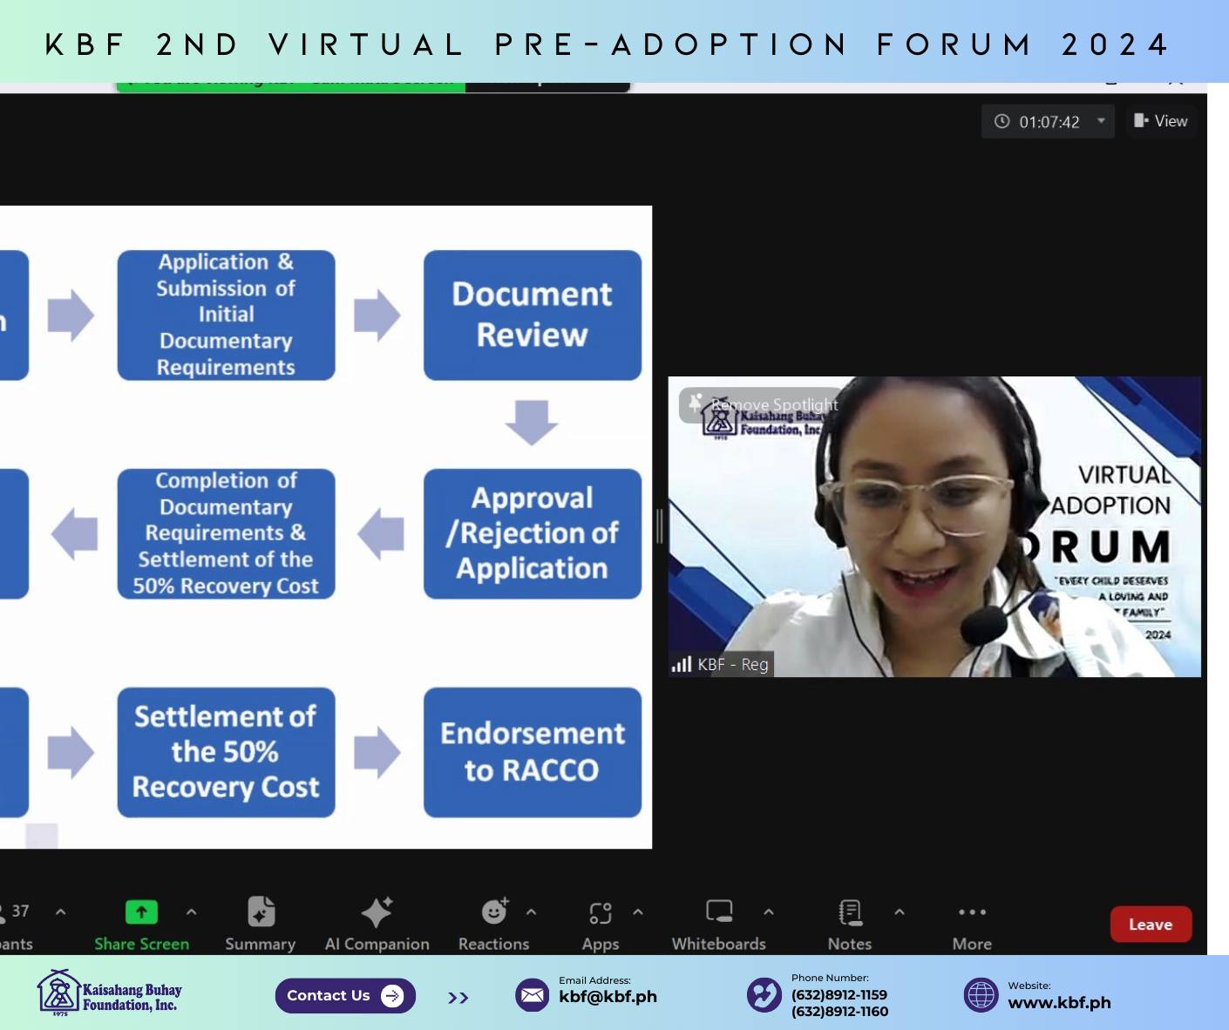
Task: Expand the Share Screen options caret
Action: click(191, 911)
